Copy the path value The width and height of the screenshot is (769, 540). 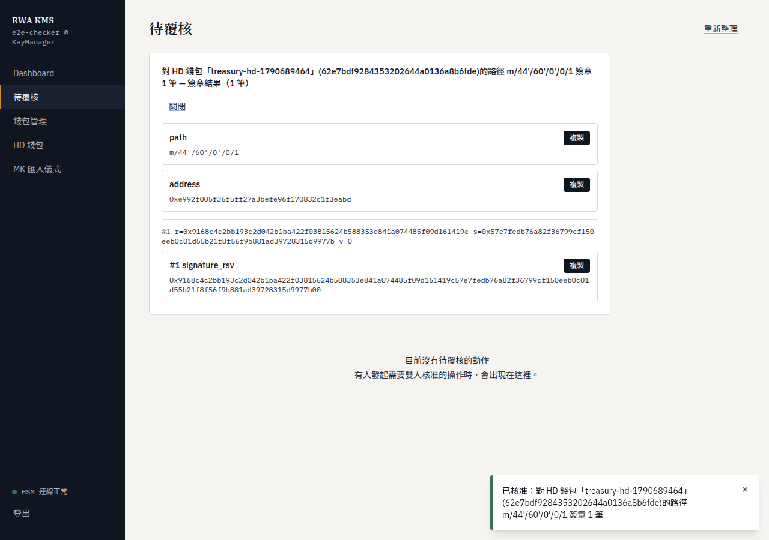577,138
